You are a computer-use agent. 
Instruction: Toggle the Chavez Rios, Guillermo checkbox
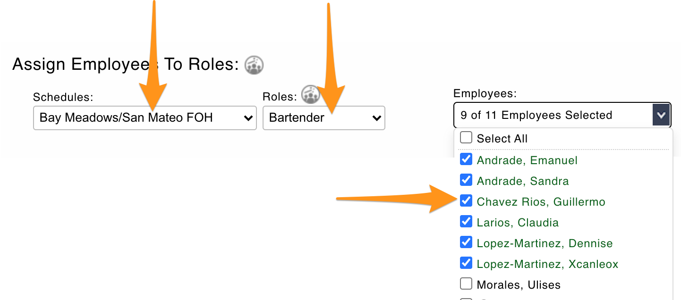pyautogui.click(x=466, y=201)
